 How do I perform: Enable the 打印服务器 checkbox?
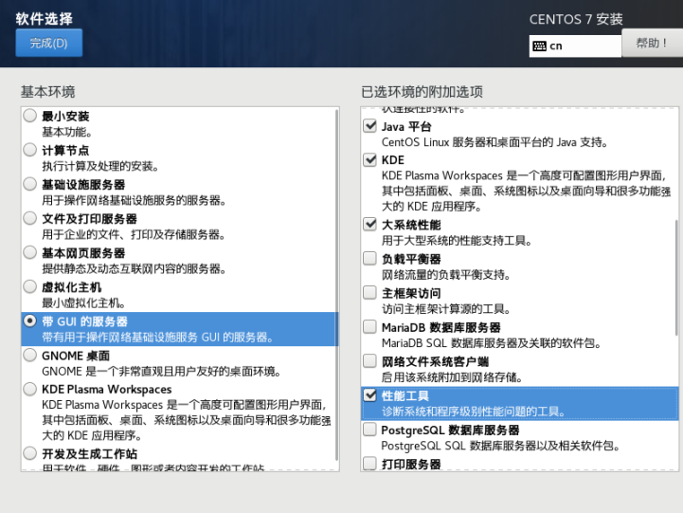(369, 463)
